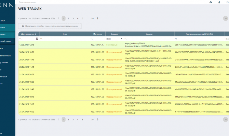
Task: Click the cloud download icon in header
Action: pyautogui.click(x=210, y=2)
